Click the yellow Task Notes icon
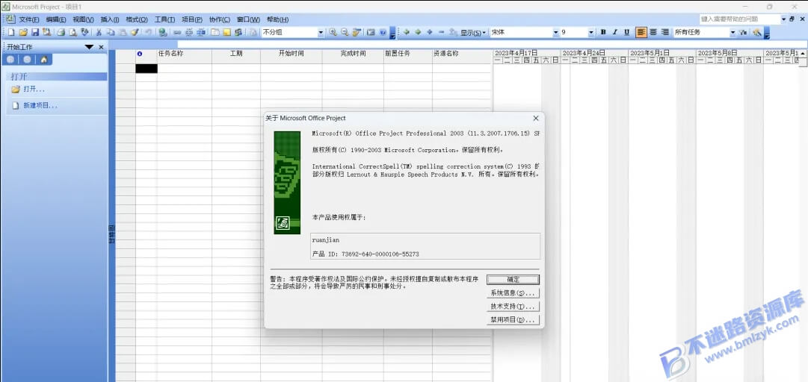This screenshot has height=382, width=808. pyautogui.click(x=226, y=32)
